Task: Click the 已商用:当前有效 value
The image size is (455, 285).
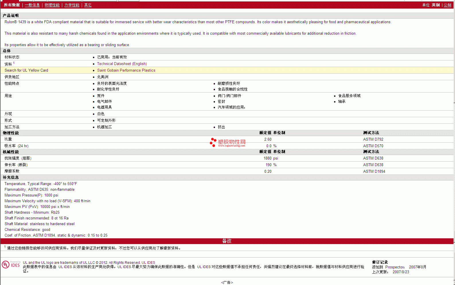Action: coord(112,57)
